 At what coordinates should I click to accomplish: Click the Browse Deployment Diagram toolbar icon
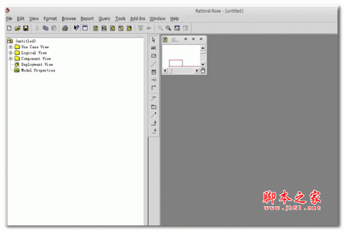(x=129, y=28)
